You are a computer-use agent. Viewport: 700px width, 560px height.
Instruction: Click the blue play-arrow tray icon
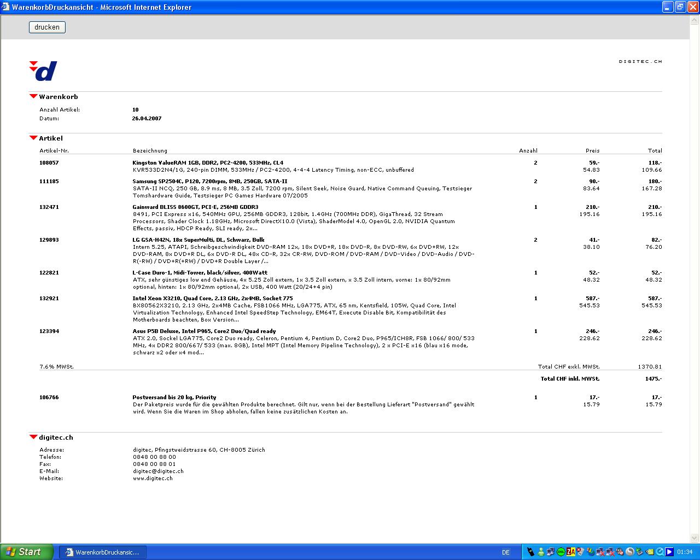click(x=669, y=552)
